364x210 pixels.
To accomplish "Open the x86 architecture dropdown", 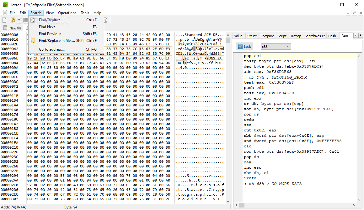I will 276,47.
